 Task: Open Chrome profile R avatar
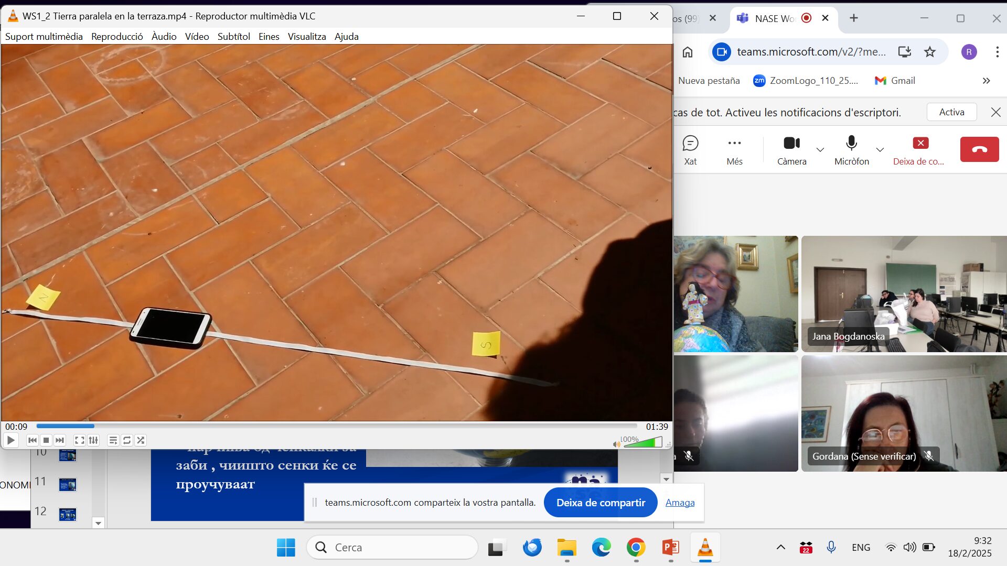pos(969,52)
